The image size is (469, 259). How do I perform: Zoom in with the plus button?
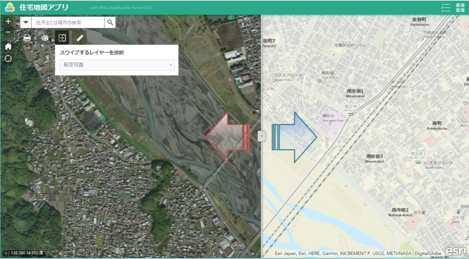point(8,22)
